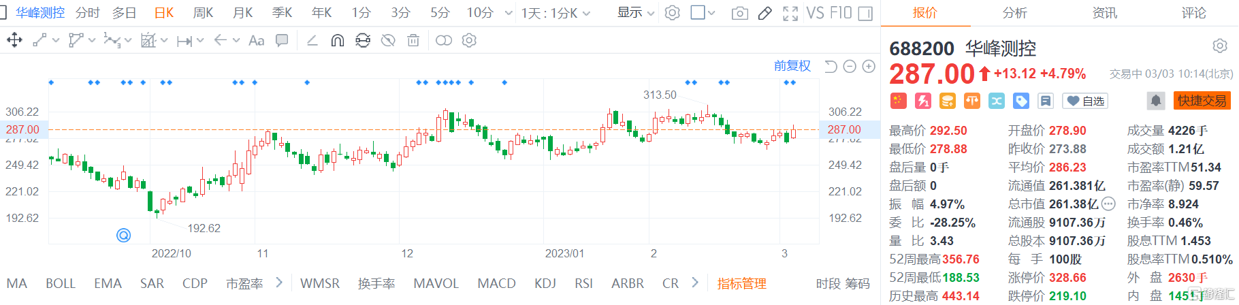Switch to 周K weekly chart
This screenshot has width=1239, height=305.
tap(203, 13)
